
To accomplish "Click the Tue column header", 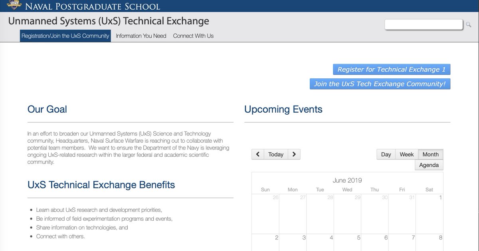I will pos(320,189).
